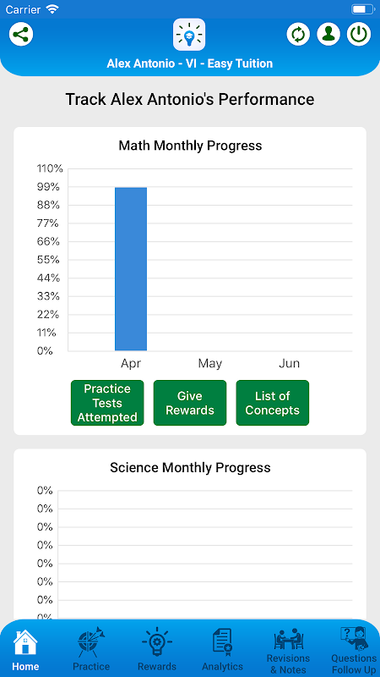Tap the share icon in header
Viewport: 380px width, 677px height.
[21, 34]
